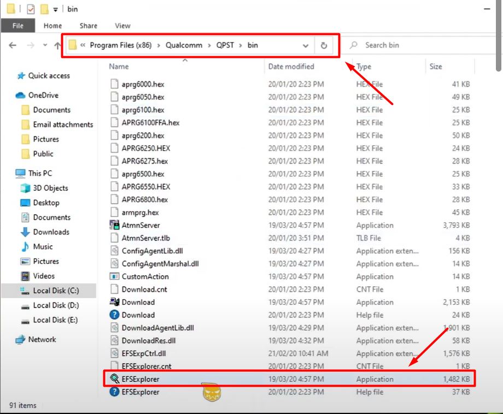Select the Download application icon
The height and width of the screenshot is (414, 503).
[x=114, y=302]
